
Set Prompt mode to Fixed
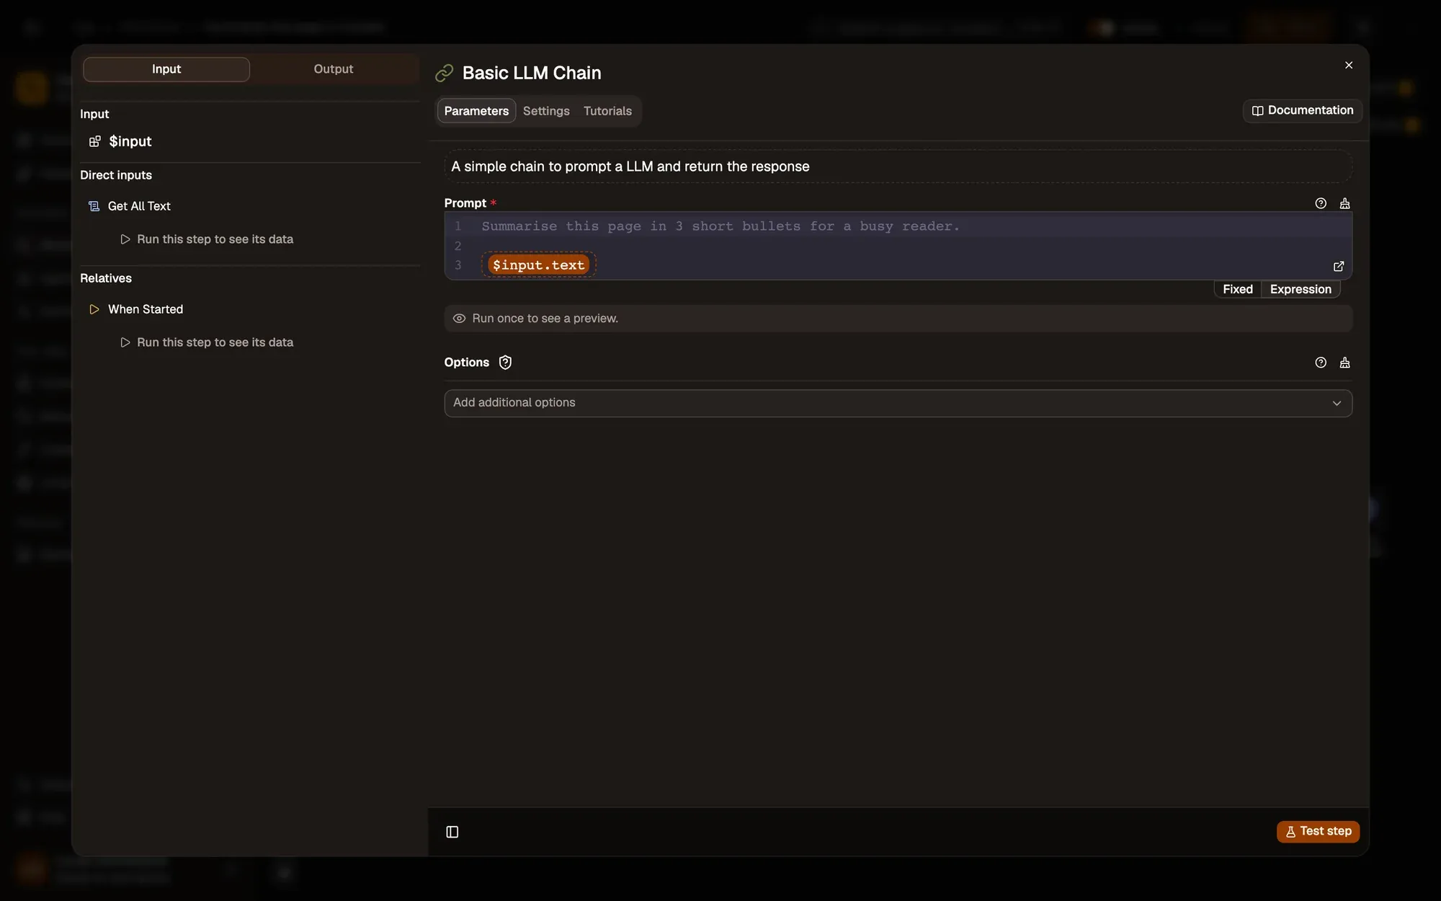(1238, 289)
